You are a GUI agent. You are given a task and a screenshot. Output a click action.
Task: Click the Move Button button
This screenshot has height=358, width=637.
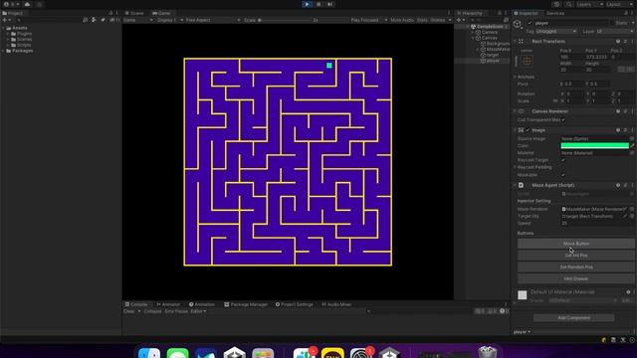click(575, 244)
